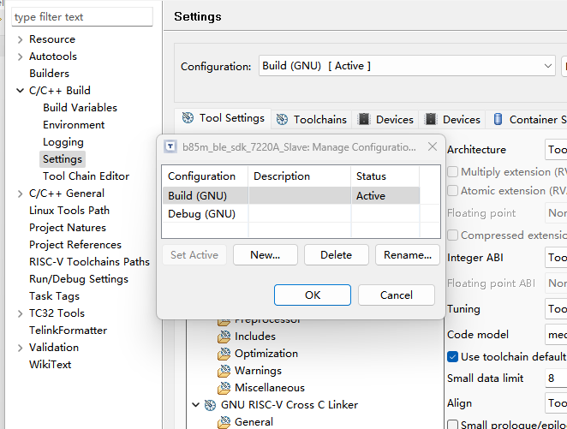Screen dimensions: 567x429
Task: Click the Container Settings tab icon
Action: pyautogui.click(x=498, y=119)
